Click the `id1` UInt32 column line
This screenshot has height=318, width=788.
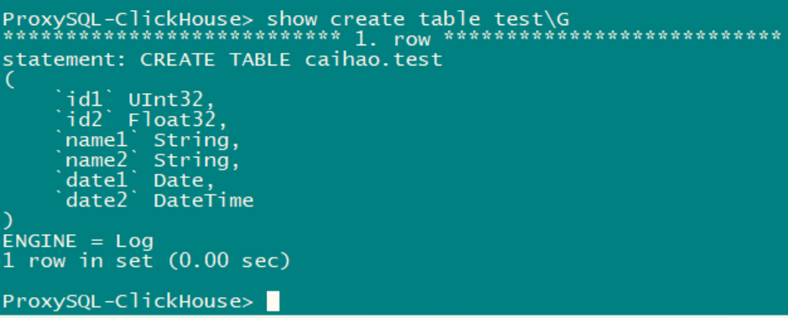click(134, 100)
